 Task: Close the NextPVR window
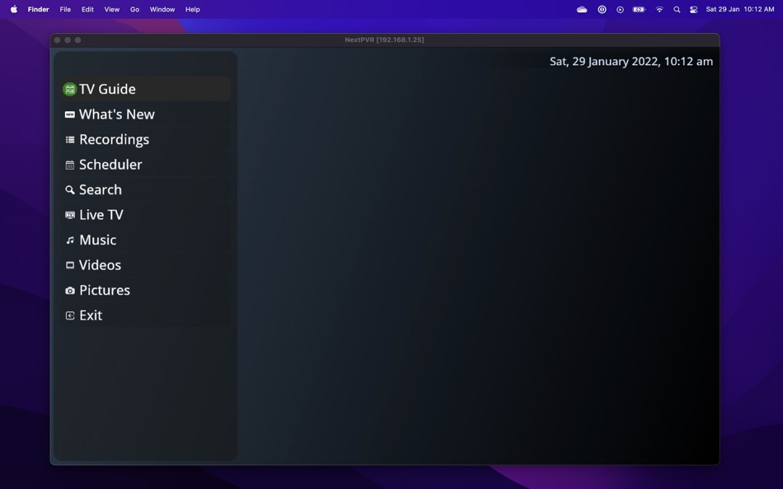pyautogui.click(x=58, y=40)
